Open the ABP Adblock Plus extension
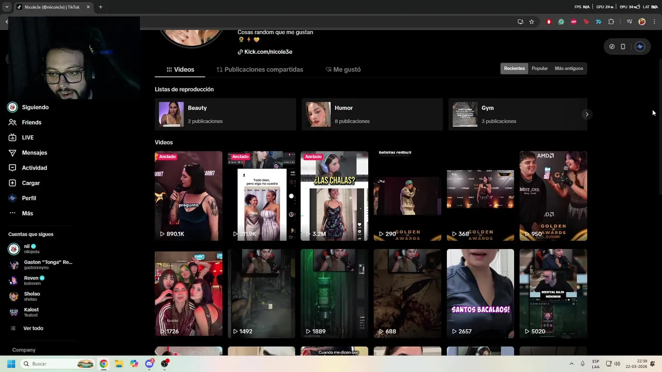The width and height of the screenshot is (662, 372). (574, 22)
